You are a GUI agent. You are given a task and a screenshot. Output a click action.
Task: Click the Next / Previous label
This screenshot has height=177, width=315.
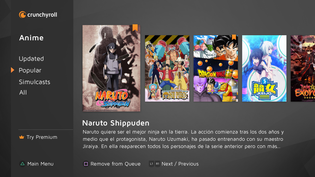(180, 164)
